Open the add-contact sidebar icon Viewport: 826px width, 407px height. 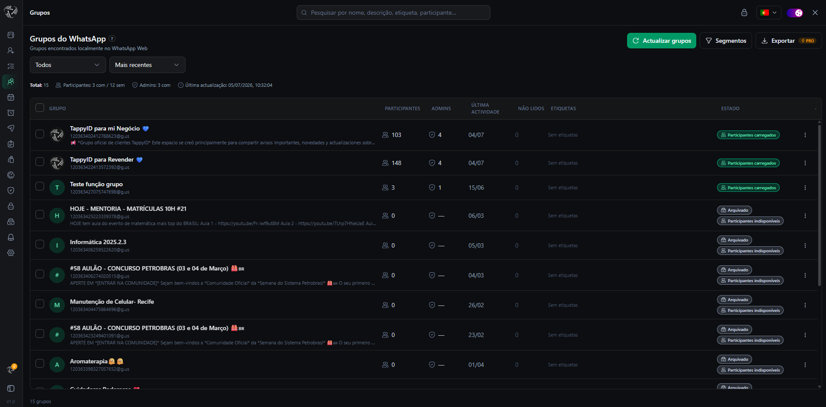(11, 51)
